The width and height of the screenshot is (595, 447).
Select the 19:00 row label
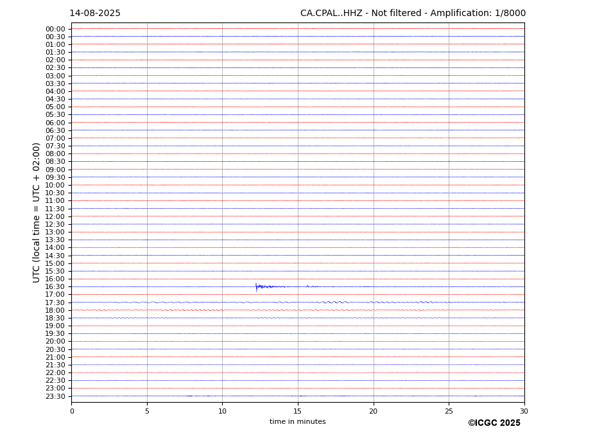55,326
